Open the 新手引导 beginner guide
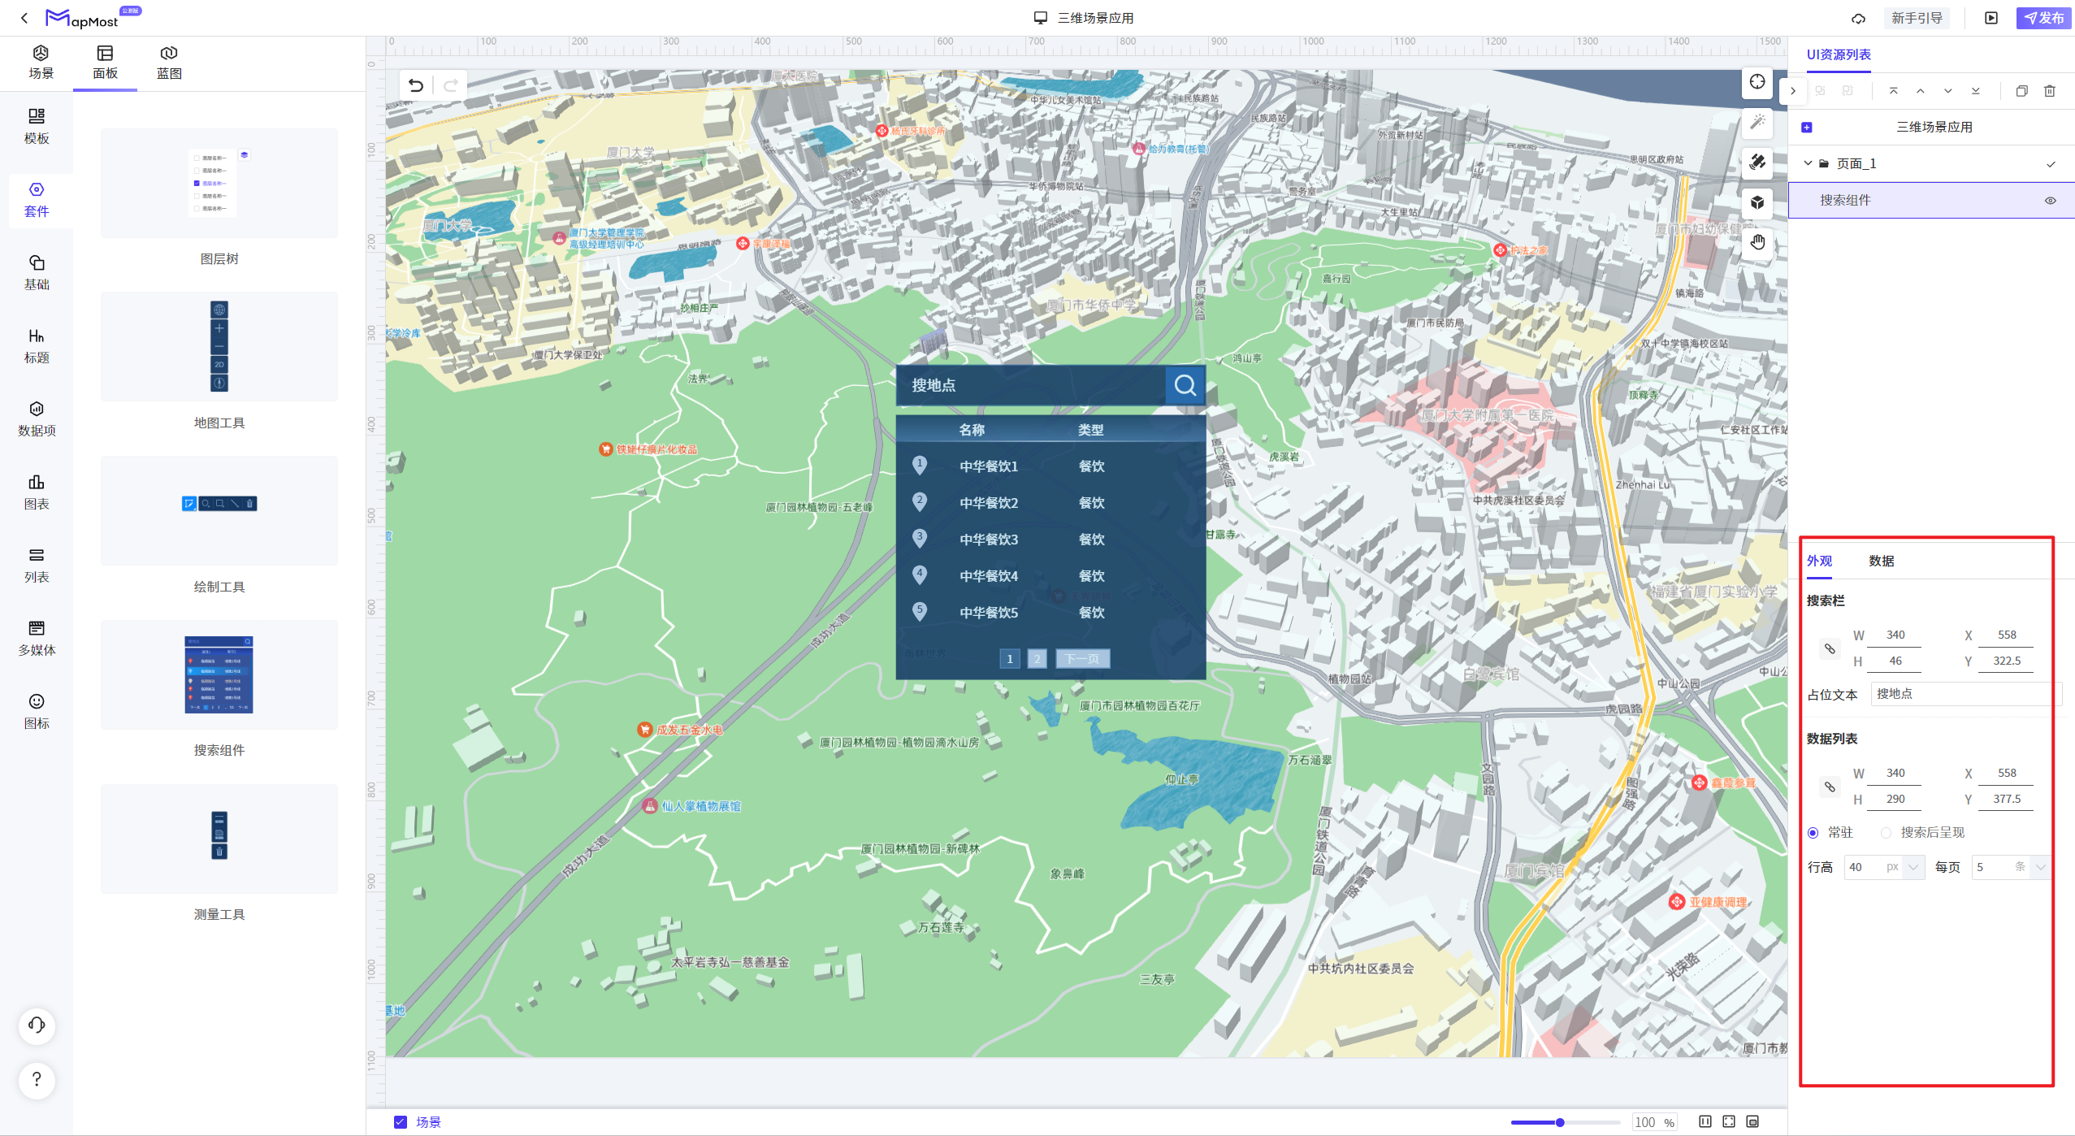 coord(1917,18)
